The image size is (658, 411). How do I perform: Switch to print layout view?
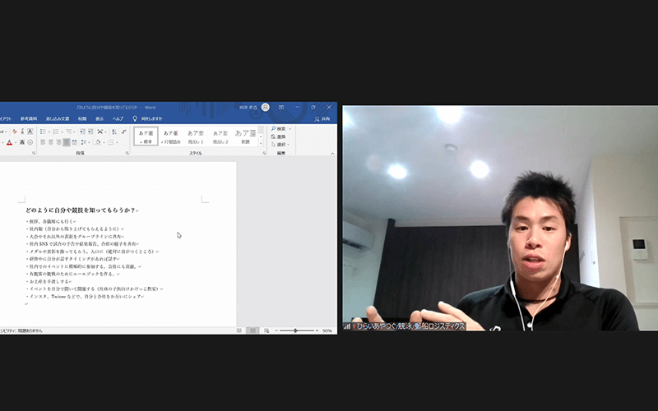(x=253, y=330)
